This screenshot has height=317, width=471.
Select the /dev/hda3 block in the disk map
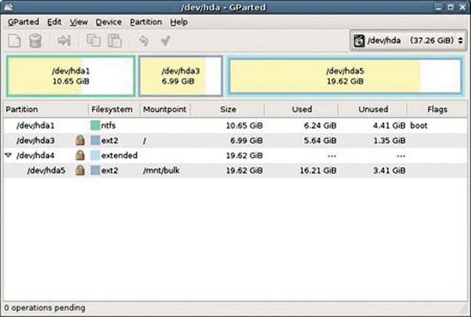click(x=180, y=76)
